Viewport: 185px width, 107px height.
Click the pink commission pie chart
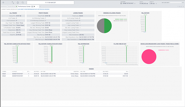point(149,57)
